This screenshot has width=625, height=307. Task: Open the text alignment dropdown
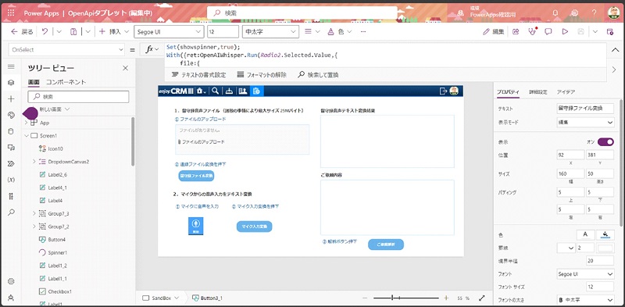312,31
